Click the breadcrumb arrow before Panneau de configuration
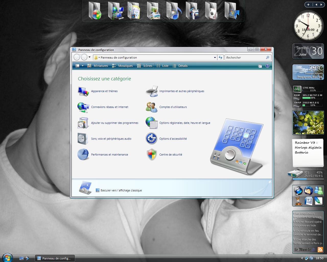The image size is (327, 262). pos(99,58)
